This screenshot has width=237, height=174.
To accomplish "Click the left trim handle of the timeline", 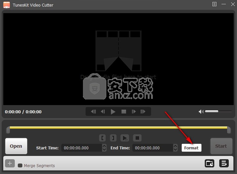I will click(x=8, y=130).
